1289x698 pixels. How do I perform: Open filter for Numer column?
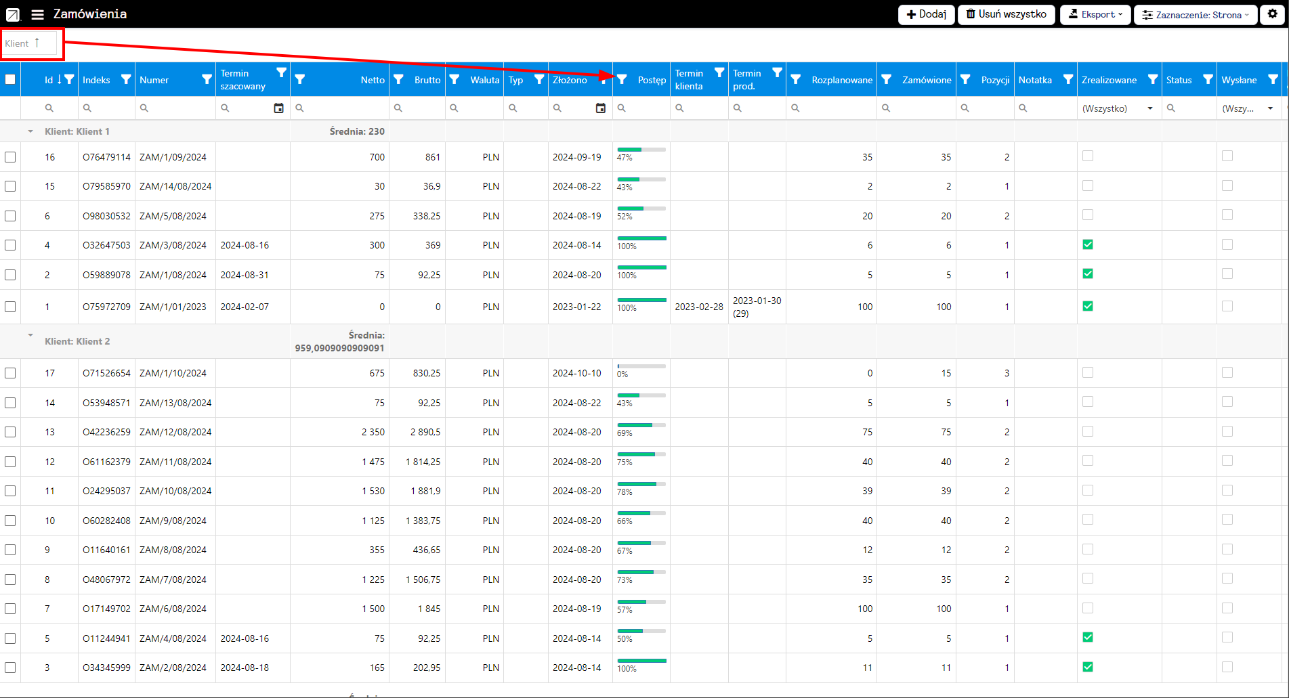click(x=207, y=79)
